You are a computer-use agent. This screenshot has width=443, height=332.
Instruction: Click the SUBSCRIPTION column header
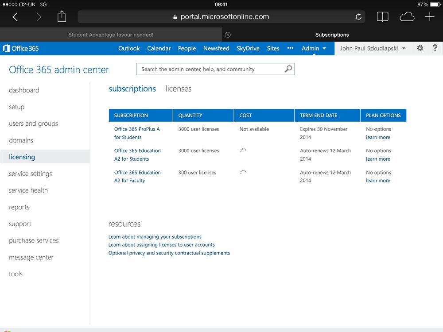(x=141, y=115)
